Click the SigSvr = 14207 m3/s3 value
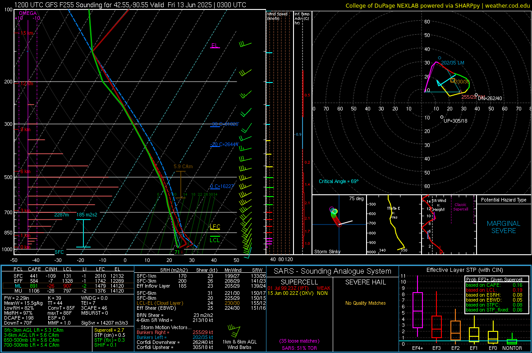This screenshot has width=532, height=353. click(x=105, y=323)
